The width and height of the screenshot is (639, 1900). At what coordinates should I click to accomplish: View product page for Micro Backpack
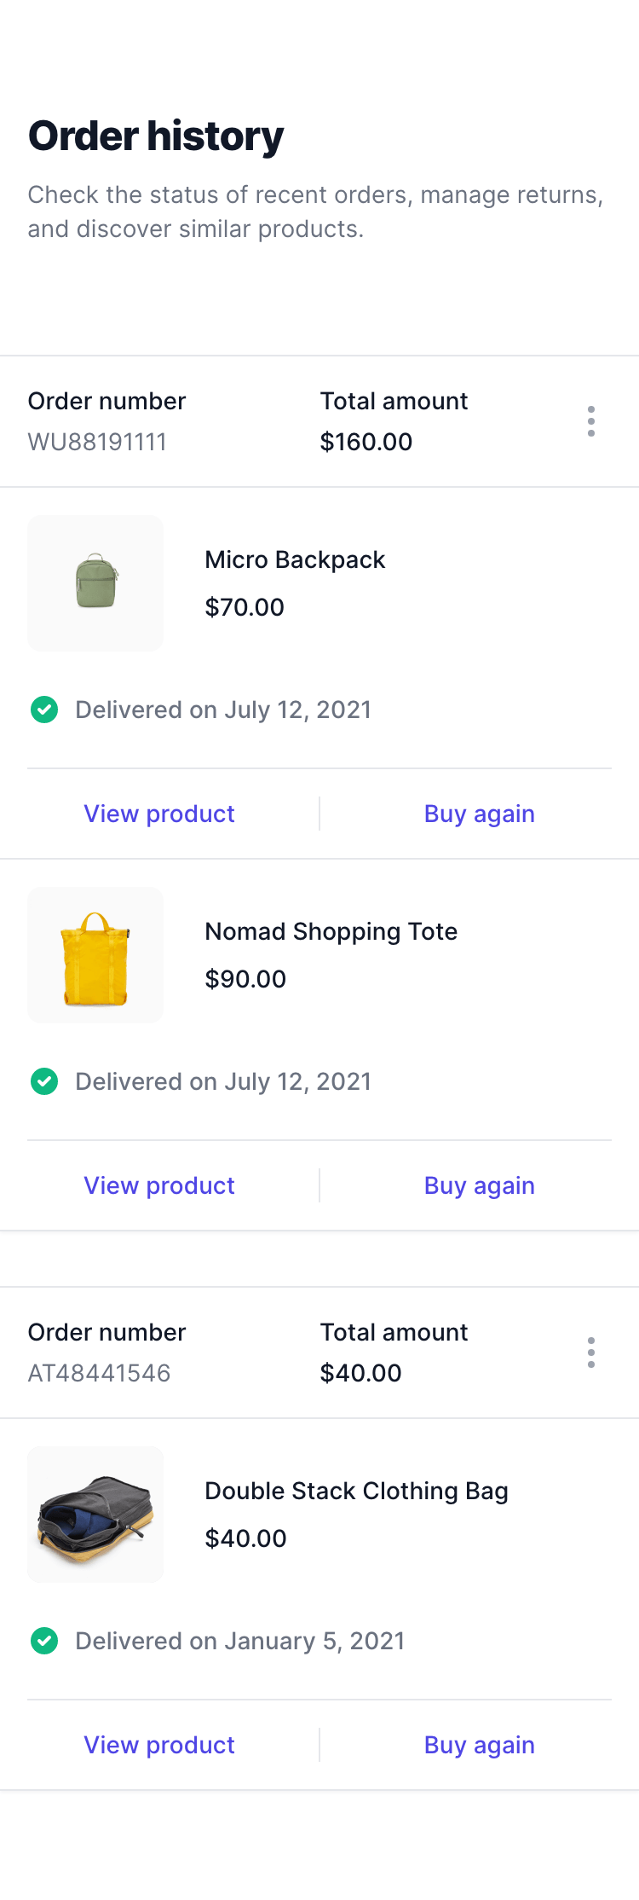pos(159,814)
